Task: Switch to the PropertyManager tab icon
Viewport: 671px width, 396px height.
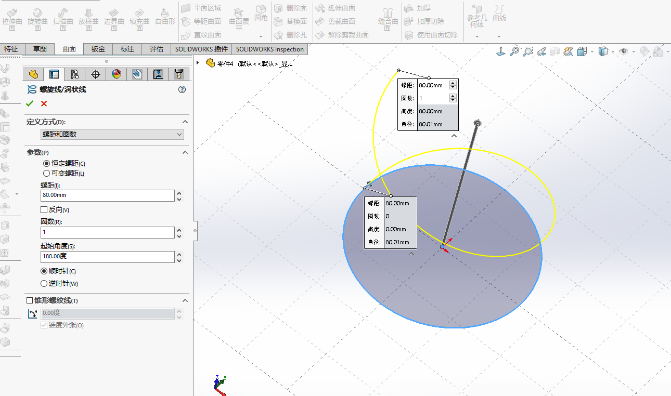Action: [54, 74]
